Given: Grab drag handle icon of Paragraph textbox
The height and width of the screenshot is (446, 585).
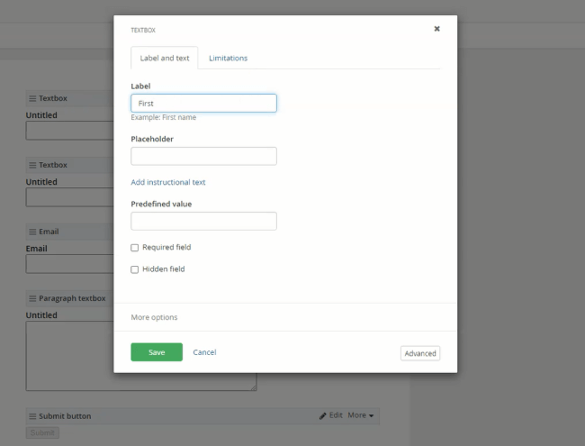Looking at the screenshot, I should point(32,298).
